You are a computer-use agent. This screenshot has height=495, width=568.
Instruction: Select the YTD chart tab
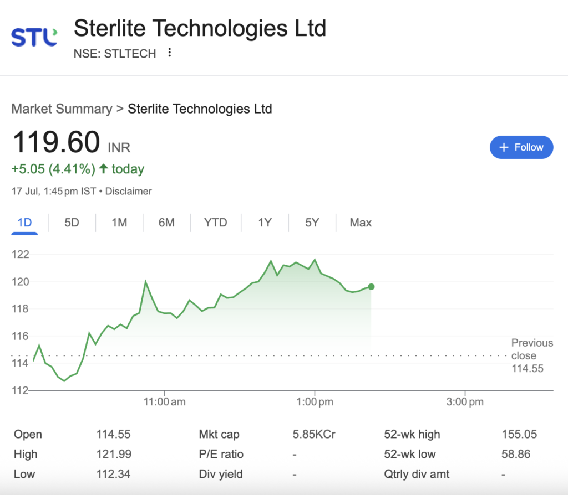216,223
